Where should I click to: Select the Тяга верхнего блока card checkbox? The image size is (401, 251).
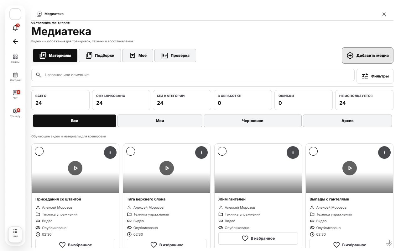click(131, 151)
